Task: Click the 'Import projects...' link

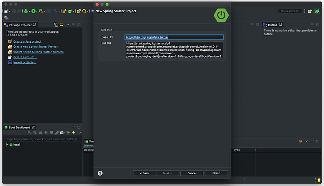Action: point(25,62)
